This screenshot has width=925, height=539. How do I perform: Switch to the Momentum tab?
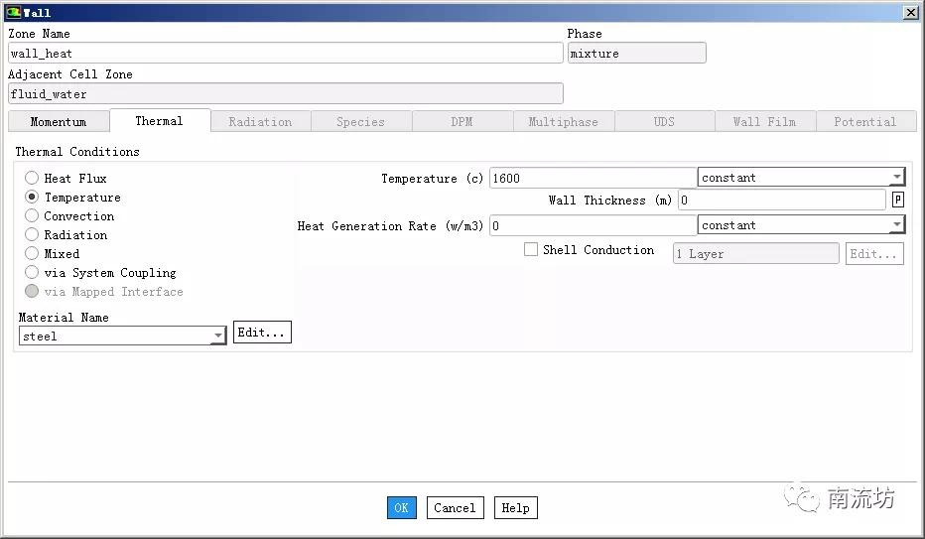[59, 121]
